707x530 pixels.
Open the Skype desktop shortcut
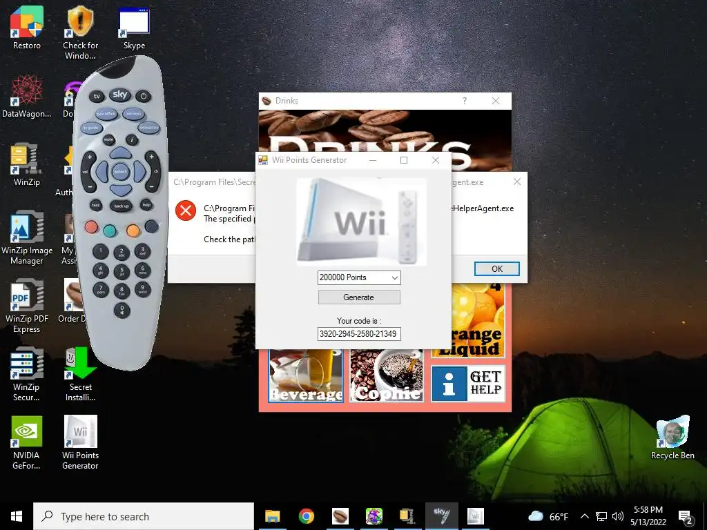click(134, 28)
